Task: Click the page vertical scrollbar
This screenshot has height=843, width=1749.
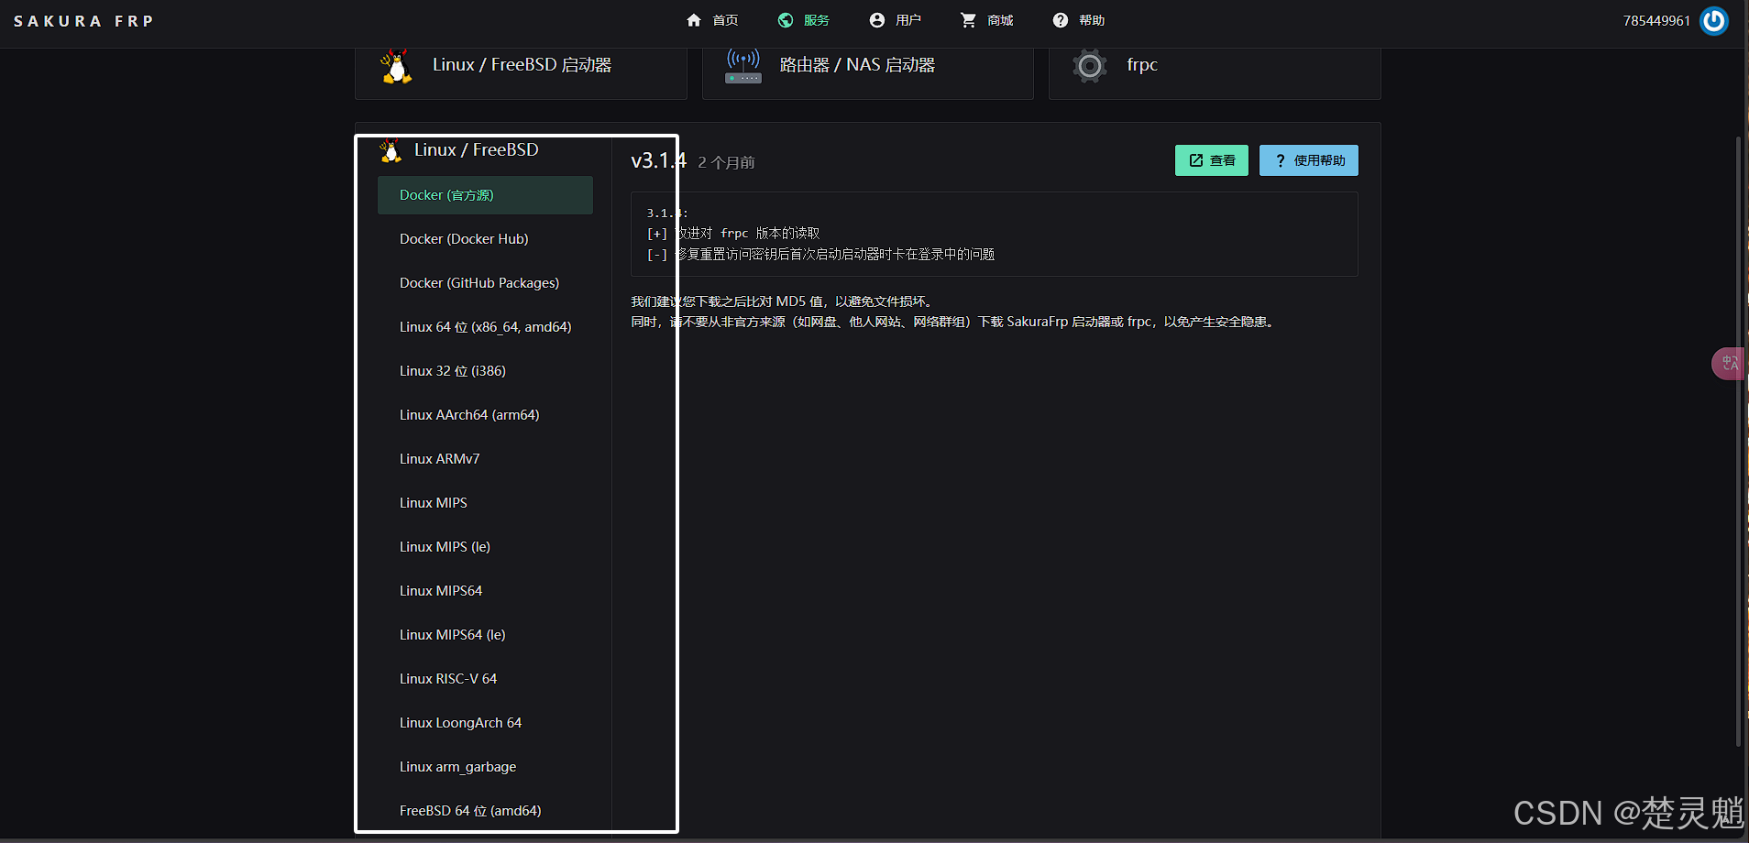Action: pos(1738,442)
